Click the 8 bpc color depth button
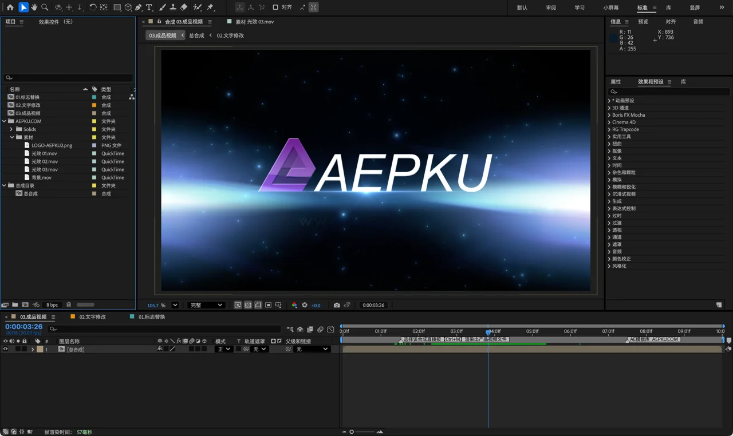733x436 pixels. pos(52,305)
